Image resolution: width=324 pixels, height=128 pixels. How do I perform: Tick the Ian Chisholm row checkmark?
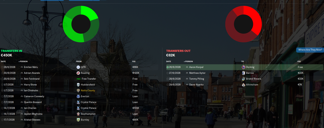tap(2, 91)
